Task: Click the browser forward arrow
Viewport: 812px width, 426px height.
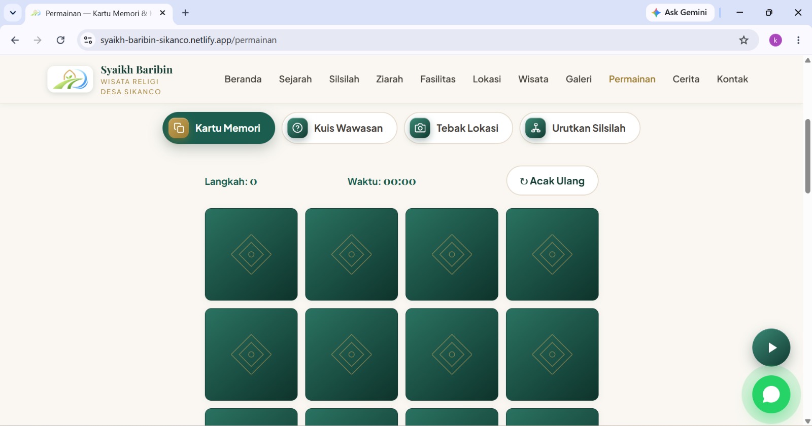Action: coord(38,40)
